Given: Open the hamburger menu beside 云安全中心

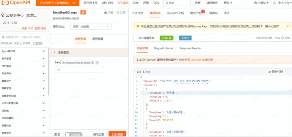Looking at the screenshot, I should point(74,3).
